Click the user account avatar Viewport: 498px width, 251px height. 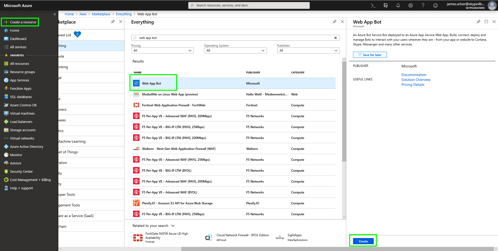(x=492, y=5)
